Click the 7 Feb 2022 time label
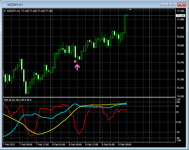Image resolution: width=189 pixels, height=150 pixels. coord(9,144)
